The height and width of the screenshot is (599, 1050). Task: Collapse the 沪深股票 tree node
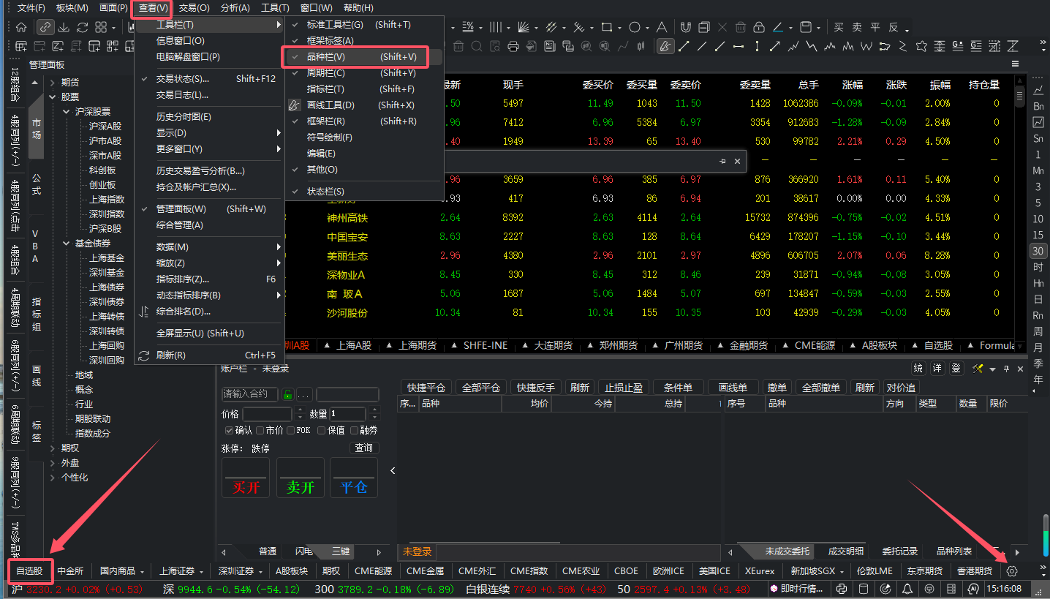point(67,112)
